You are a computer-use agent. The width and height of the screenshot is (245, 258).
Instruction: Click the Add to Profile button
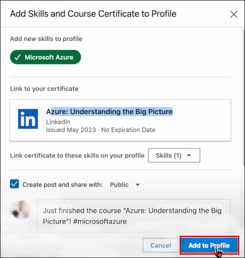(209, 245)
